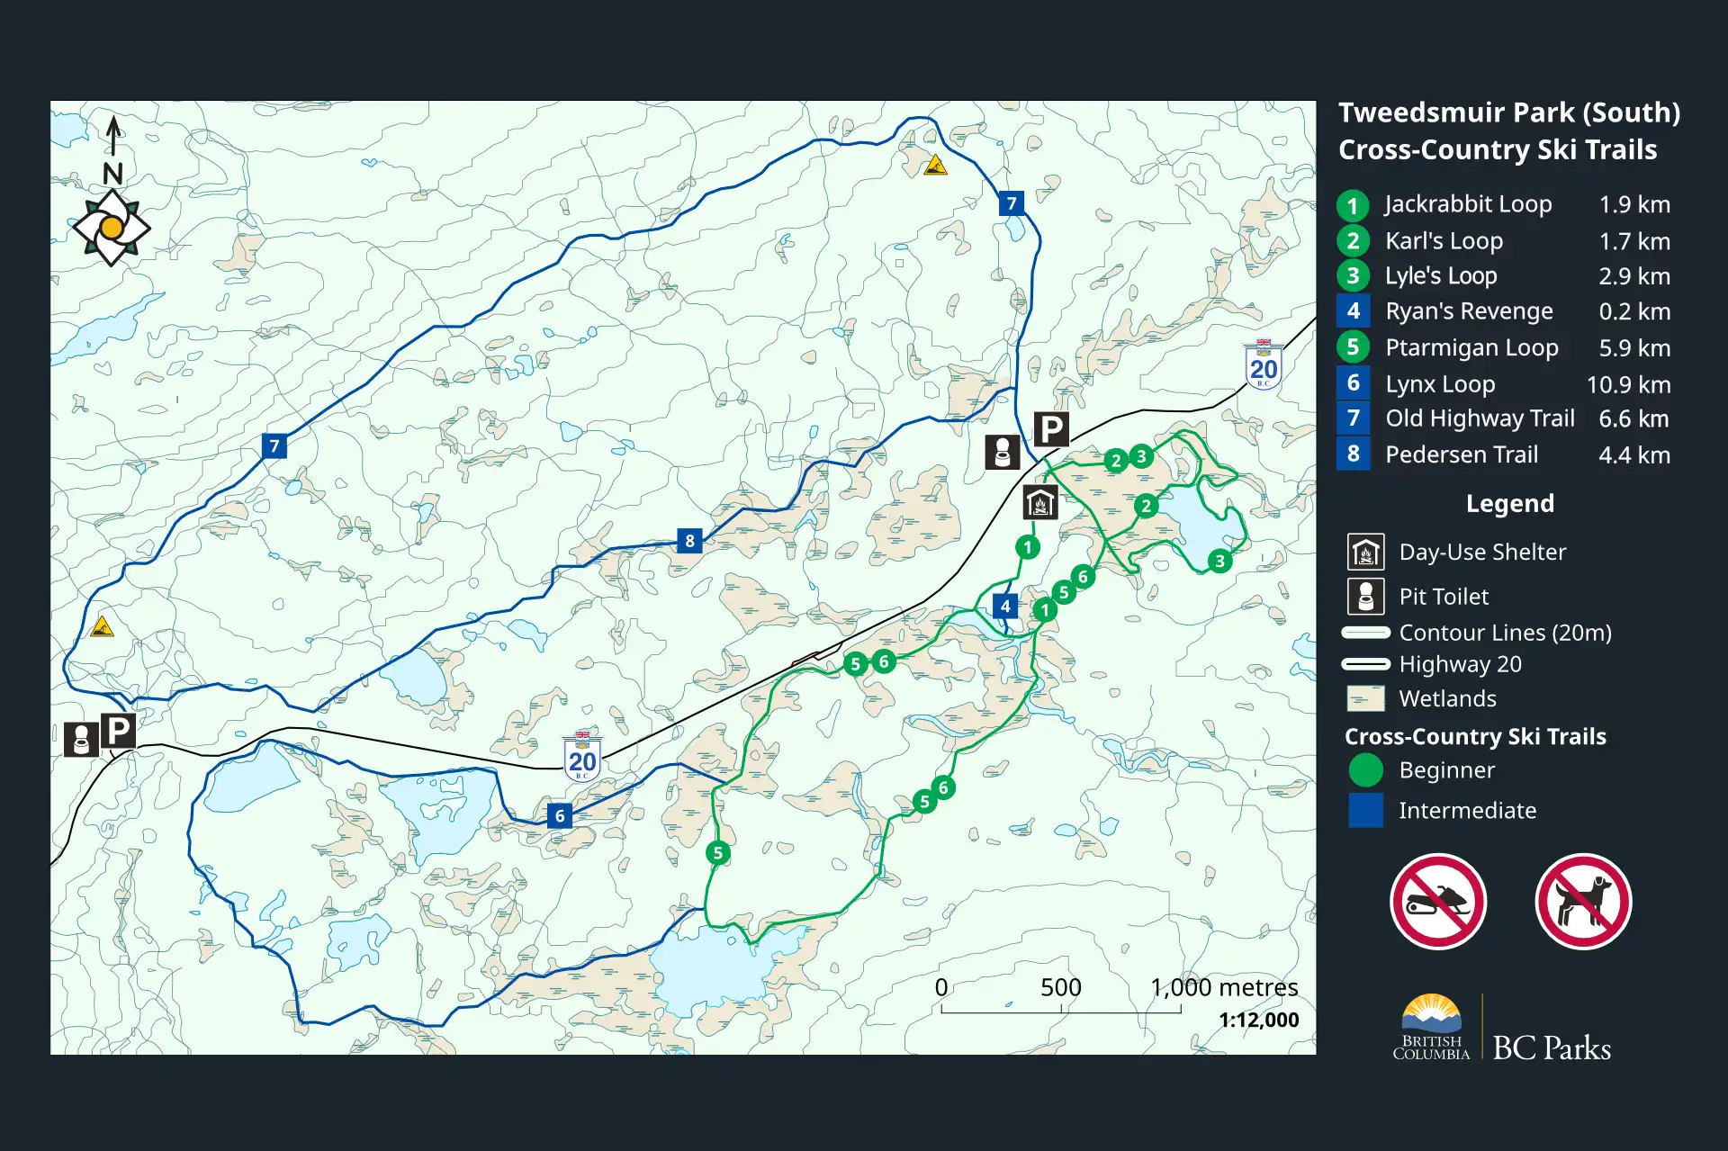Click the west parking lot P icon
Screen dimensions: 1728x1151
point(119,731)
